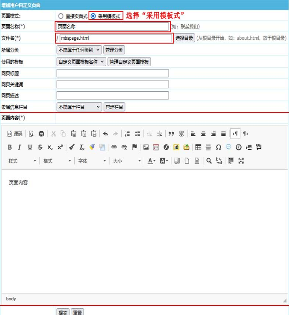
Task: Open the background color picker
Action: pos(164,161)
